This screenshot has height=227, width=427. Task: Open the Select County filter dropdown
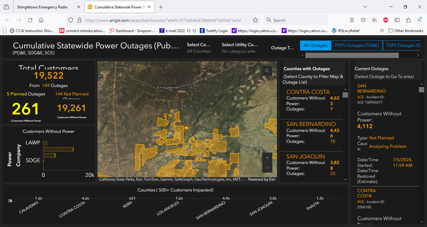(x=199, y=48)
